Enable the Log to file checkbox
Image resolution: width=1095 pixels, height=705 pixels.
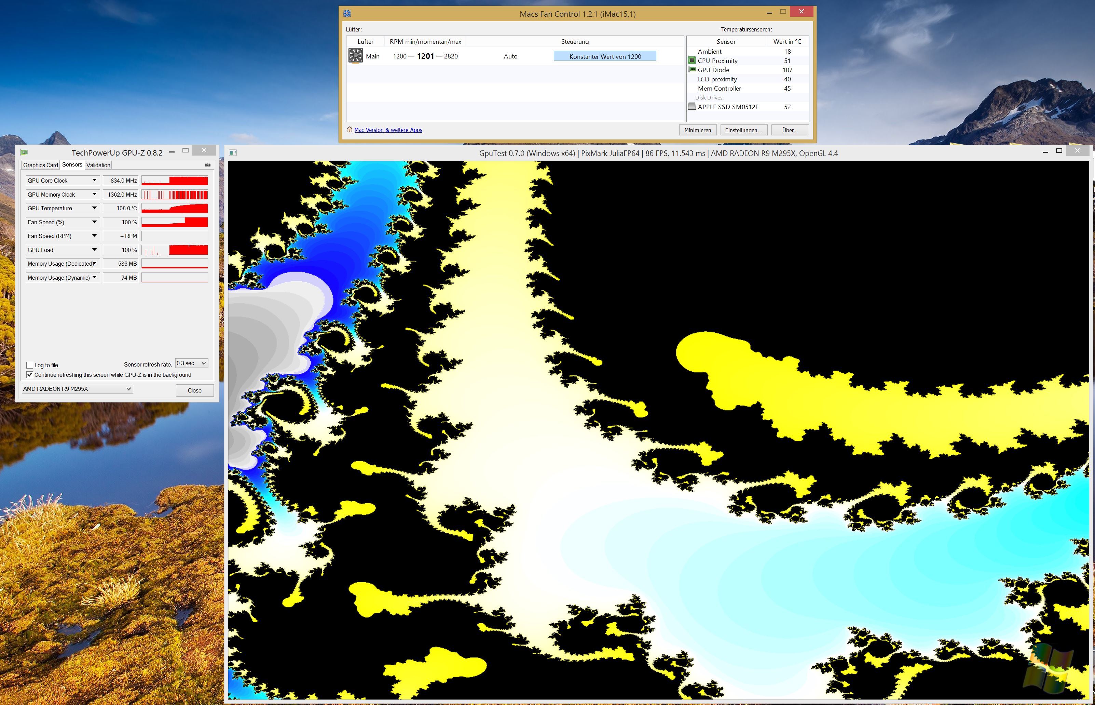[x=30, y=365]
